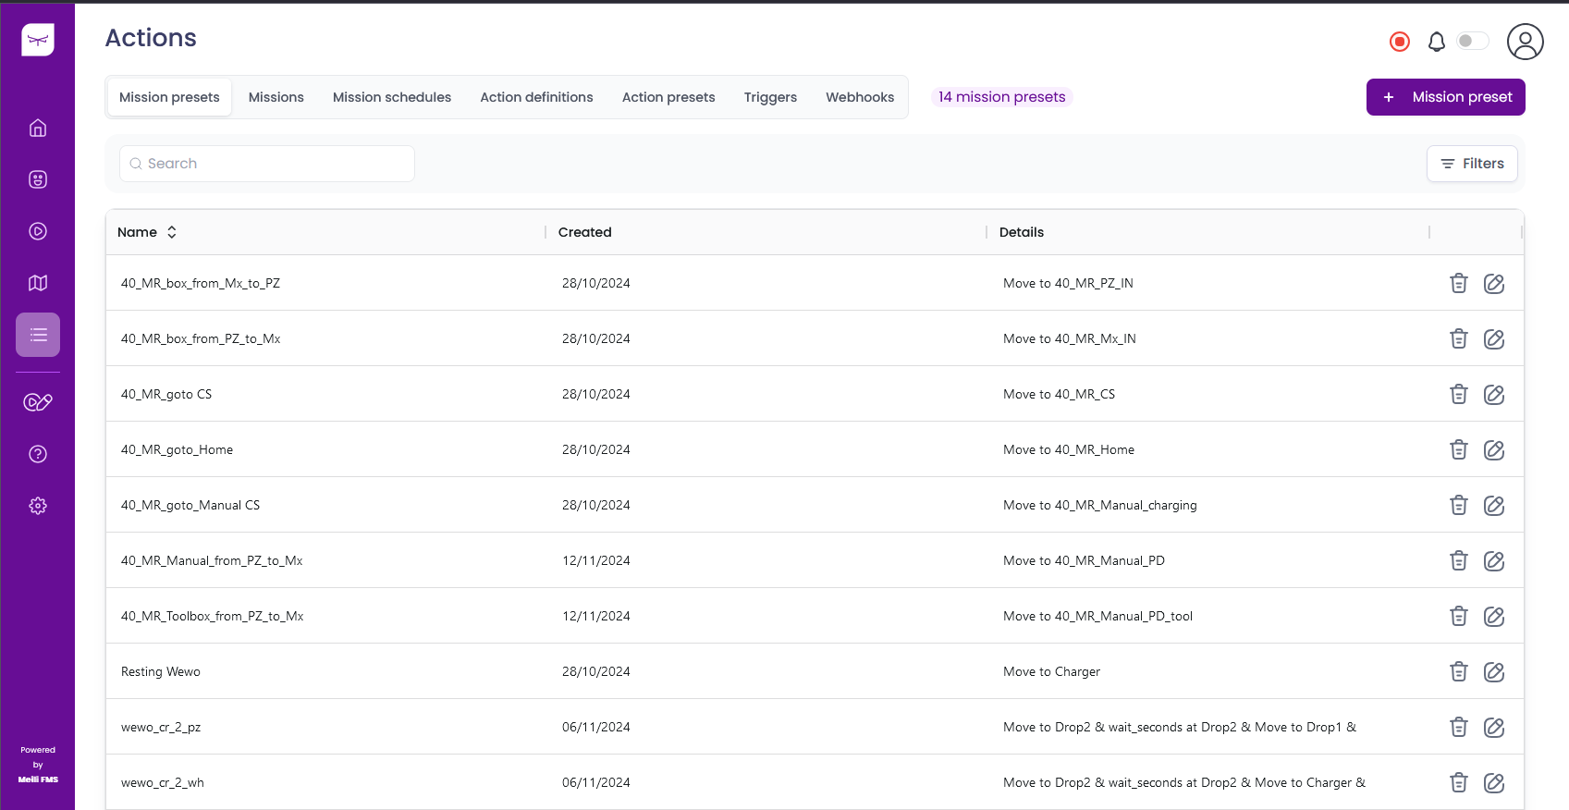Delete the wewo_cr_2_pz preset
The width and height of the screenshot is (1569, 810).
coord(1459,727)
